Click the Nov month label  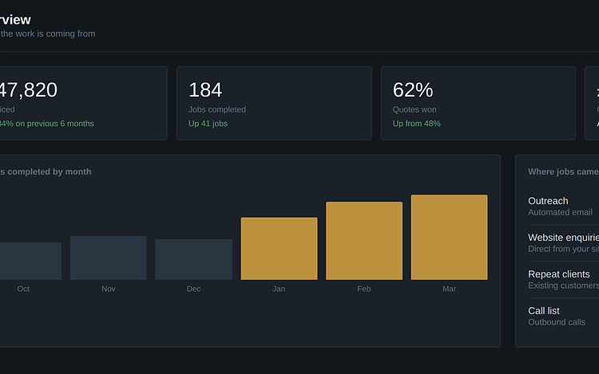click(109, 289)
